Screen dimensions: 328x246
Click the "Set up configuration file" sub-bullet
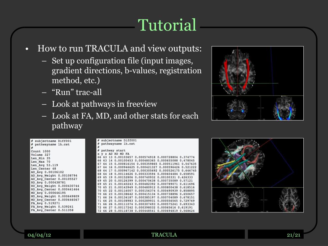coord(127,70)
